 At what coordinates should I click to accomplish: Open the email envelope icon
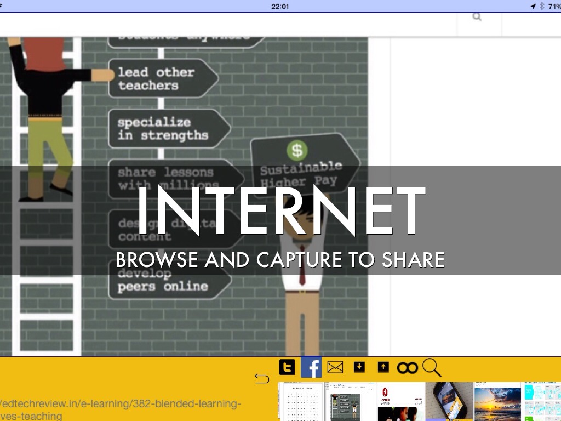(335, 367)
